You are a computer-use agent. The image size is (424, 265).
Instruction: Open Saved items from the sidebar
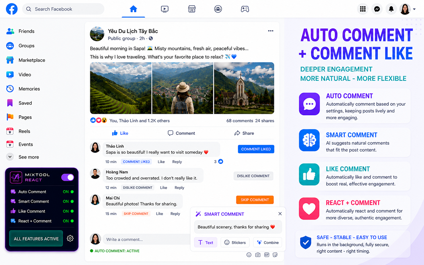[19, 103]
